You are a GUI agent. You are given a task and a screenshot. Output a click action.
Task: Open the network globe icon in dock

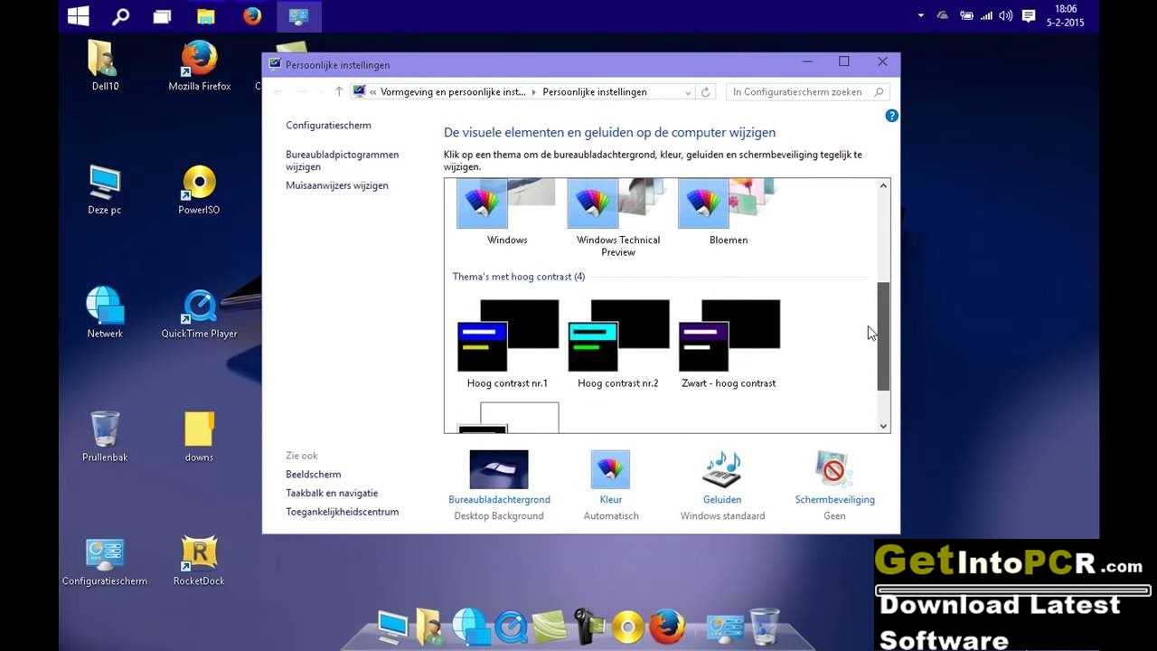click(471, 626)
